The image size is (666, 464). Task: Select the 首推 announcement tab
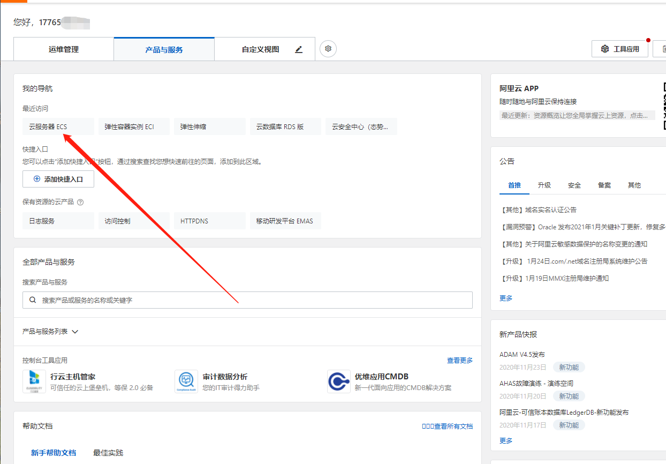click(514, 185)
